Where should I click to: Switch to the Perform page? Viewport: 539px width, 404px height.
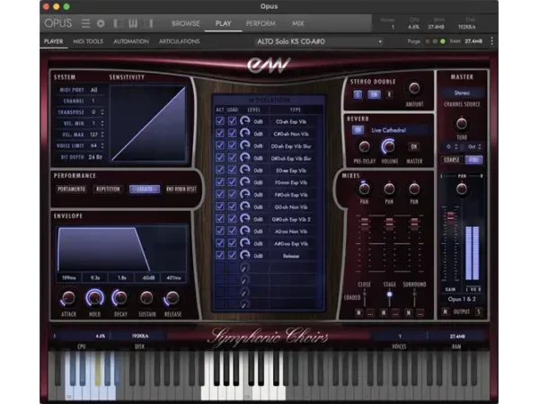(x=261, y=23)
